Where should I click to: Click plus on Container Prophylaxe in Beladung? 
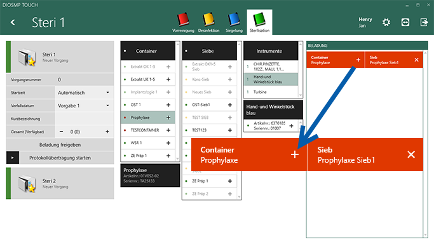(358, 60)
